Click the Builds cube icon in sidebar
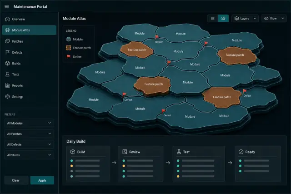 tap(7, 63)
